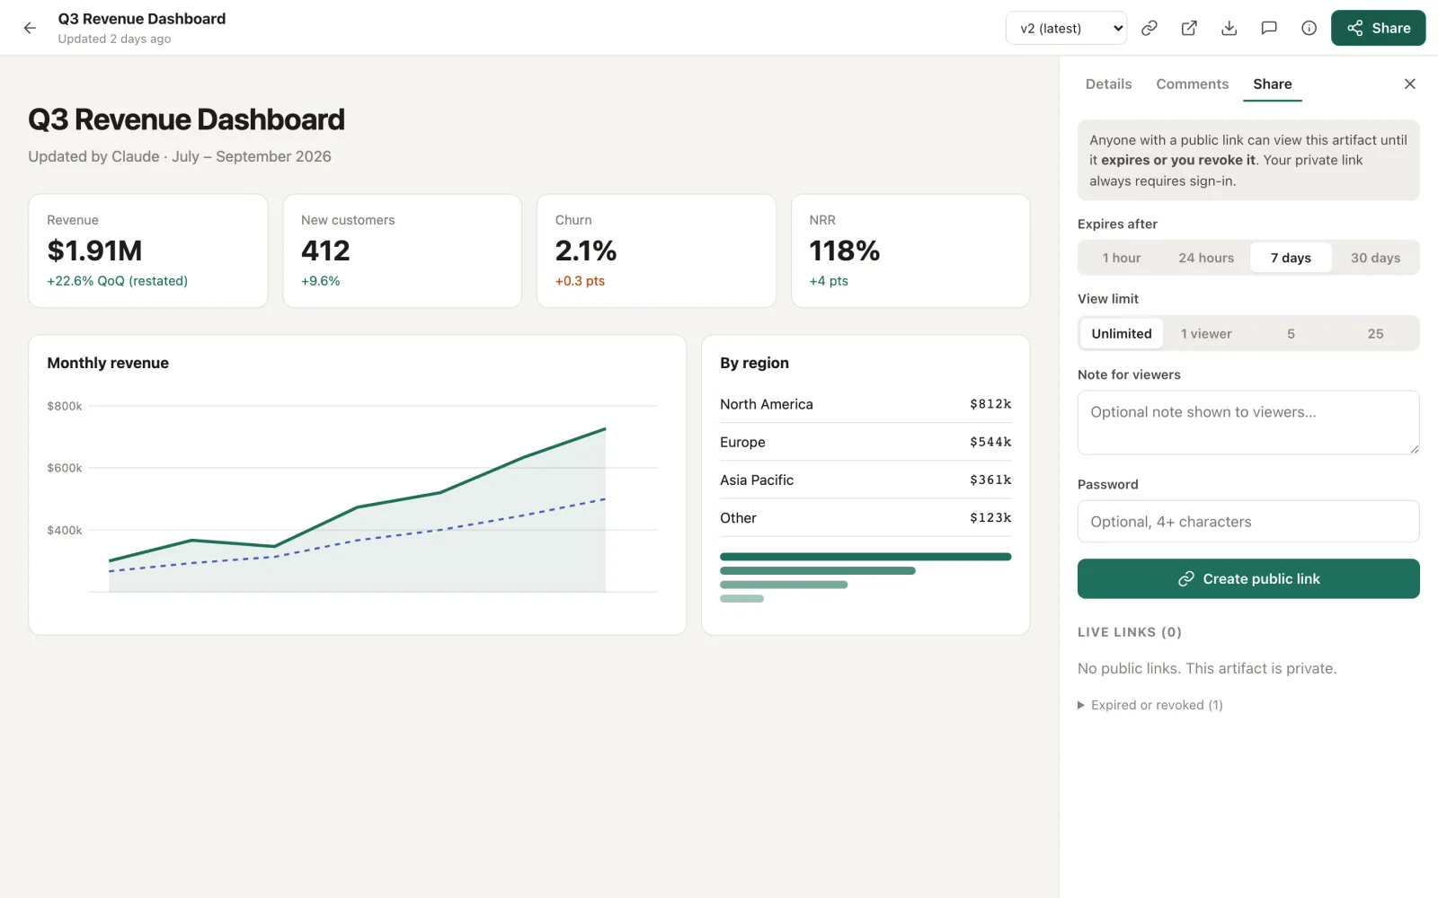This screenshot has width=1438, height=898.
Task: Focus the Password input field
Action: click(x=1248, y=522)
